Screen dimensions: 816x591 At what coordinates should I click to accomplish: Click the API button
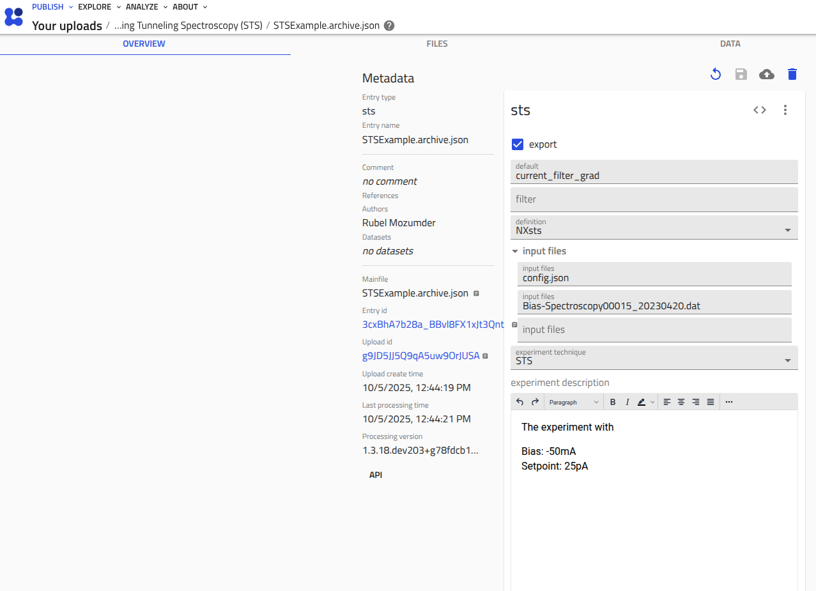pos(376,475)
